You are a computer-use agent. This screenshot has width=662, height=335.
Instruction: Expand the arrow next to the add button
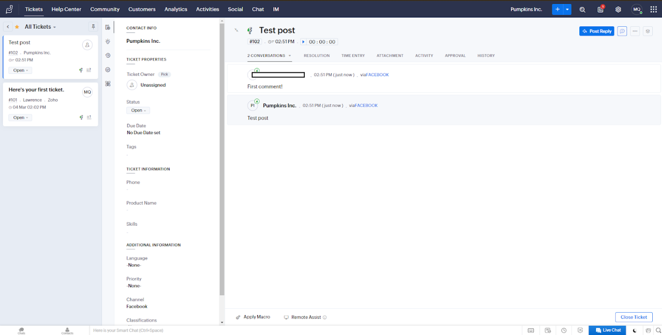pyautogui.click(x=567, y=9)
